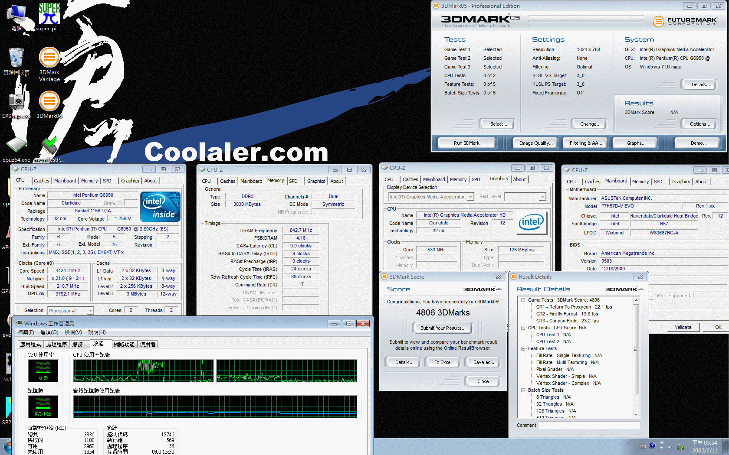Click the Result Details vertical scrollbar thumb
The image size is (729, 455).
636,349
